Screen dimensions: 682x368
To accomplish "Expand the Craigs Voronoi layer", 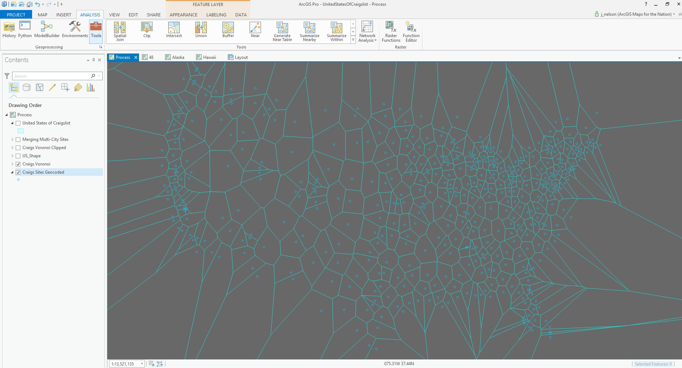I will point(12,164).
